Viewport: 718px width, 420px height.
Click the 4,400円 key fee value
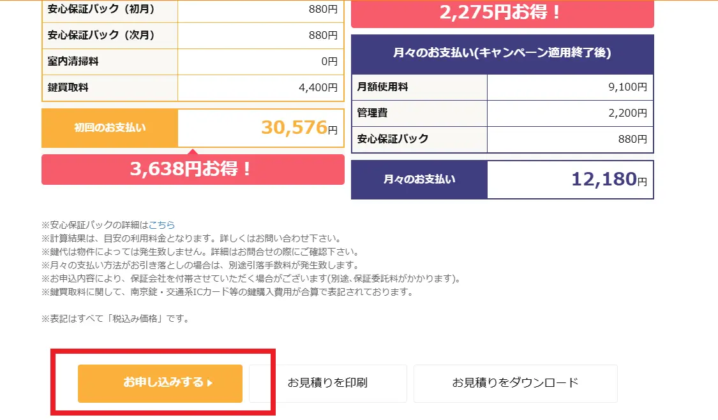[x=317, y=88]
